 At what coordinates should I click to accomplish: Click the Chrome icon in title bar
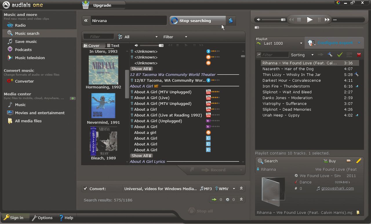338,3
